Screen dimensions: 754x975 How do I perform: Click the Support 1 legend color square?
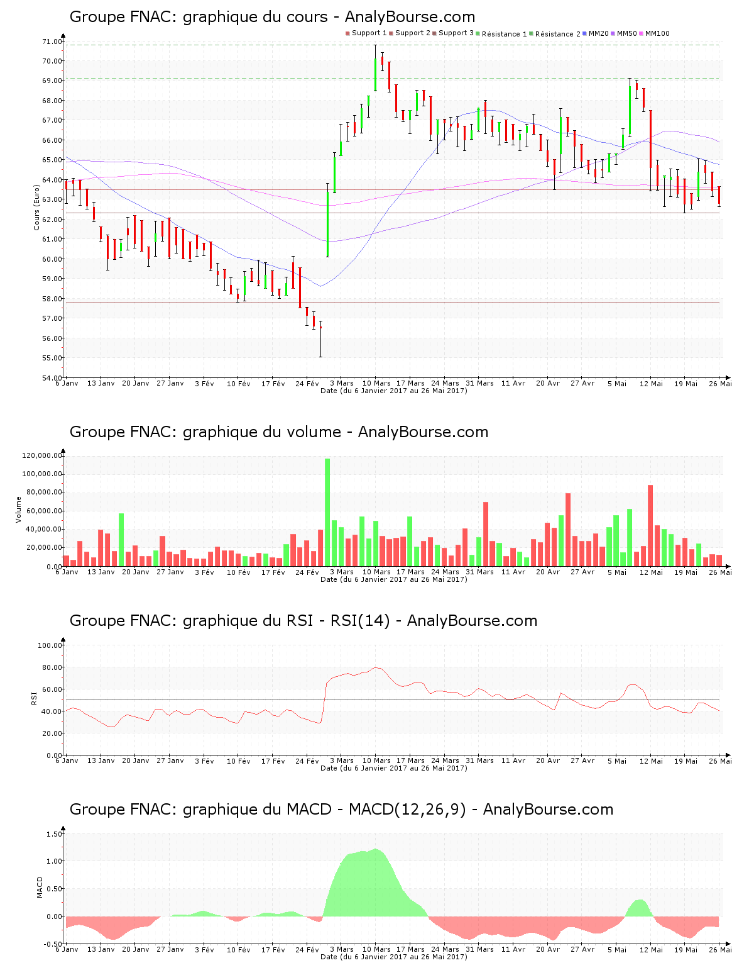click(x=347, y=33)
